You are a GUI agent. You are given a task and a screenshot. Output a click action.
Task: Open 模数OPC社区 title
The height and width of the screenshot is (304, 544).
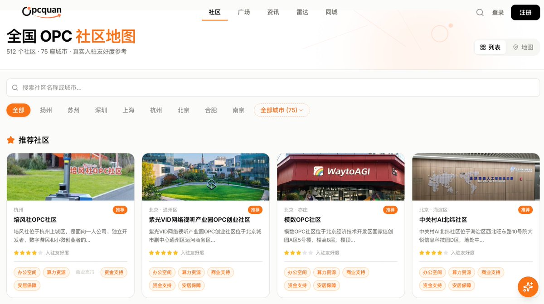coord(302,220)
